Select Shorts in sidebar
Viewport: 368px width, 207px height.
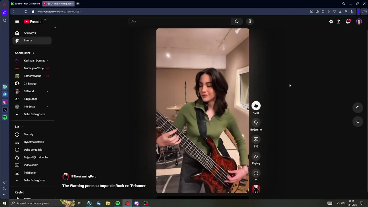pos(32,41)
